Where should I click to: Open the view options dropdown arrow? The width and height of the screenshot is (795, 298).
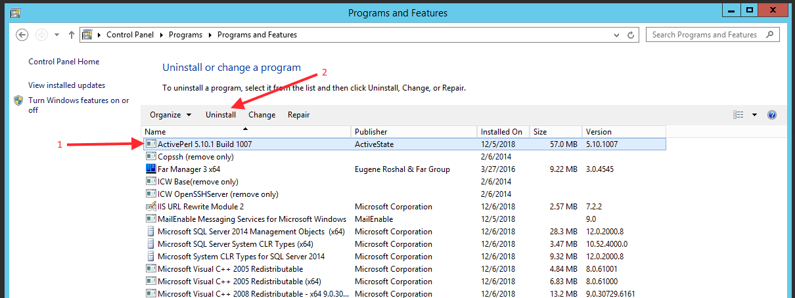754,115
